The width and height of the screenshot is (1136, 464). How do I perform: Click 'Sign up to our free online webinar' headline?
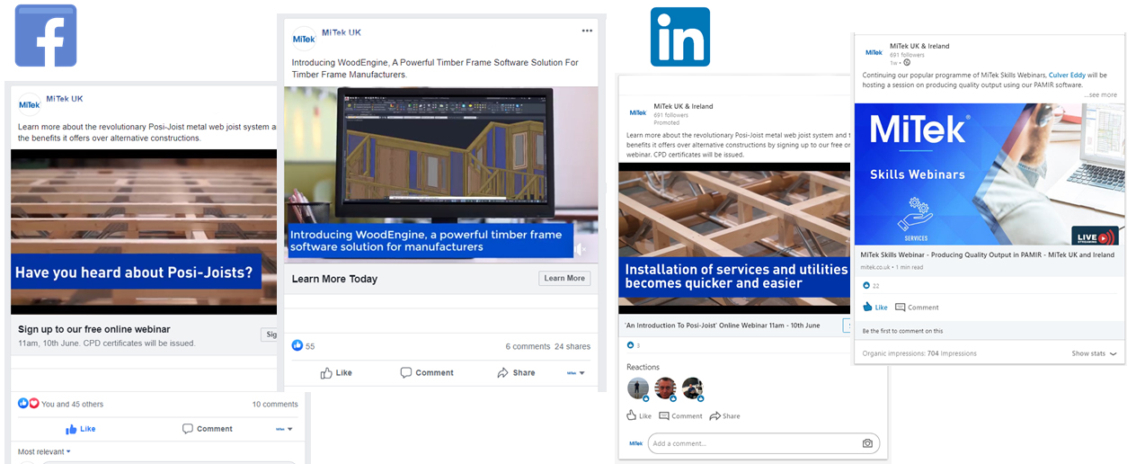click(94, 329)
